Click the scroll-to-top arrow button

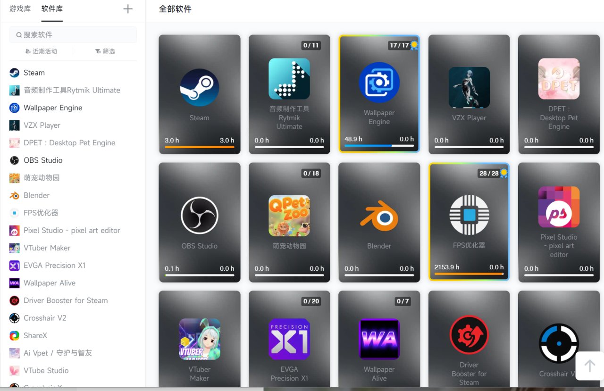tap(590, 366)
